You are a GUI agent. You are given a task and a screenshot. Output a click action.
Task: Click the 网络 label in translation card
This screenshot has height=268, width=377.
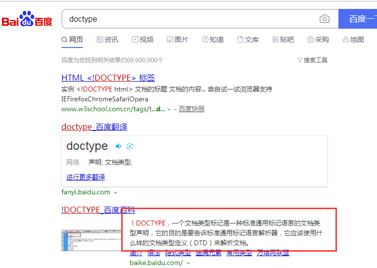73,162
